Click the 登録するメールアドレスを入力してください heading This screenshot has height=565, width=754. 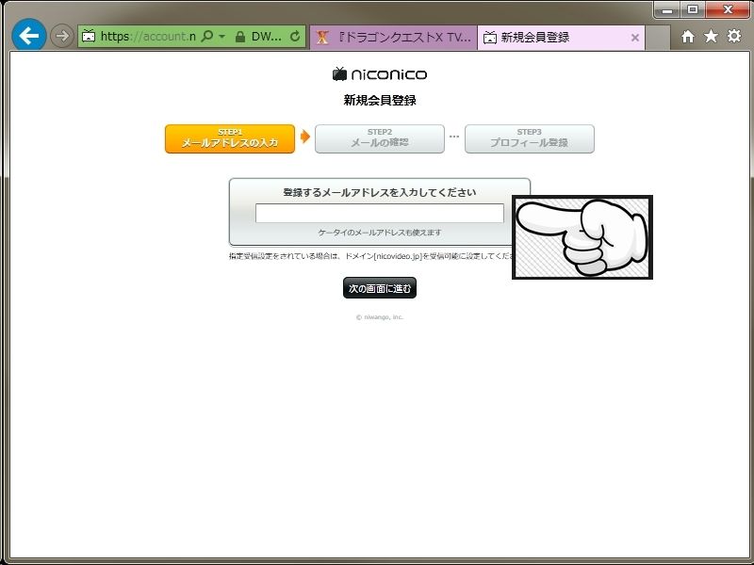point(380,192)
